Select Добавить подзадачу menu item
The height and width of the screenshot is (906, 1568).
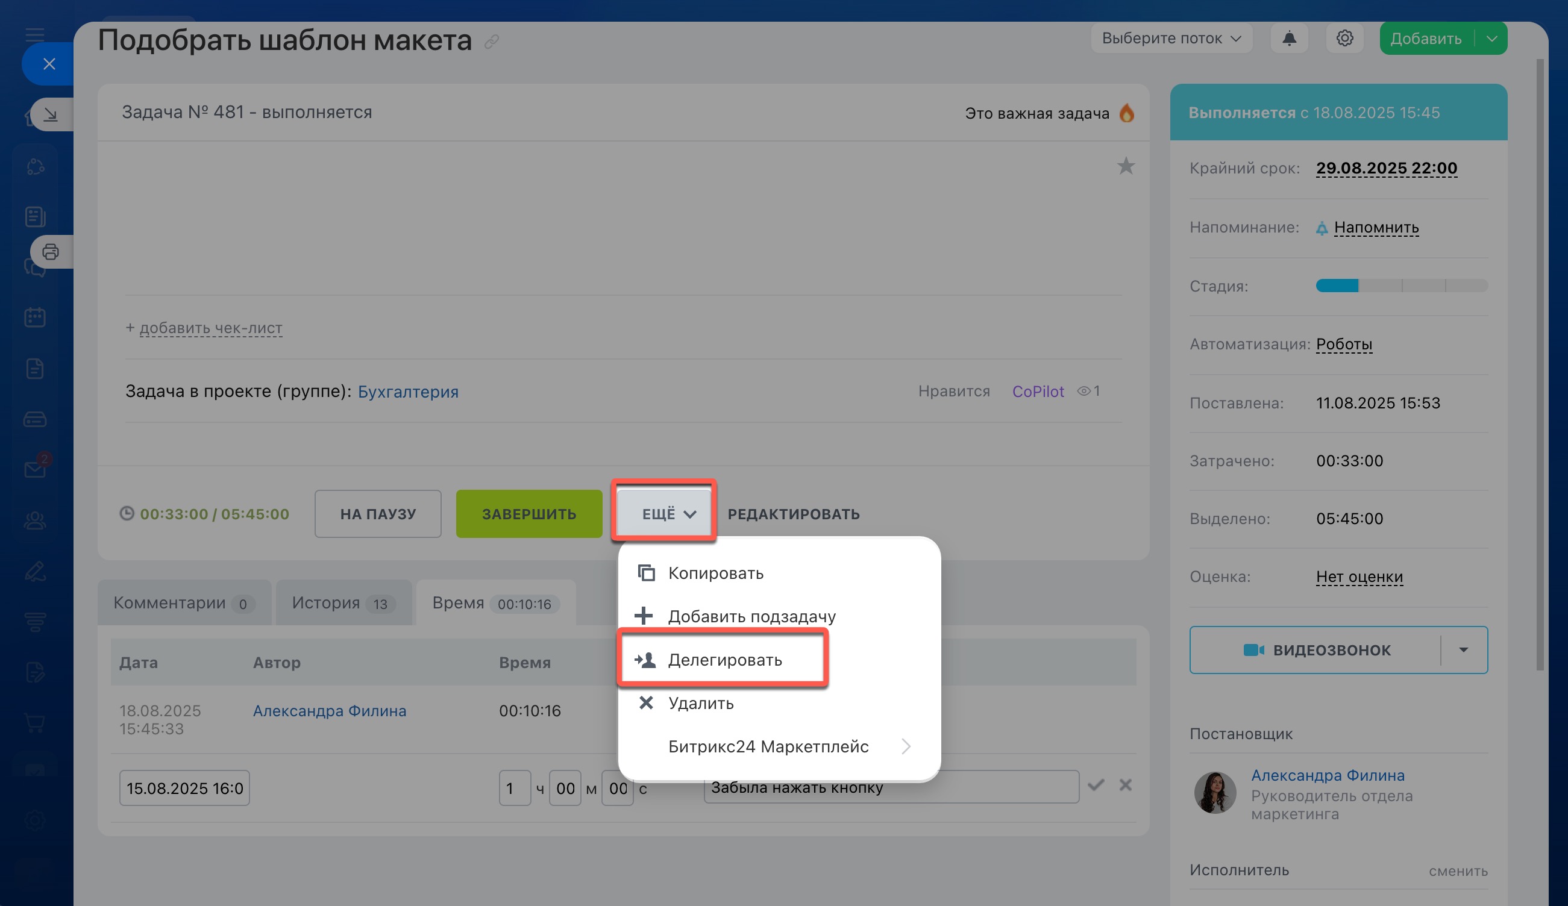coord(779,616)
